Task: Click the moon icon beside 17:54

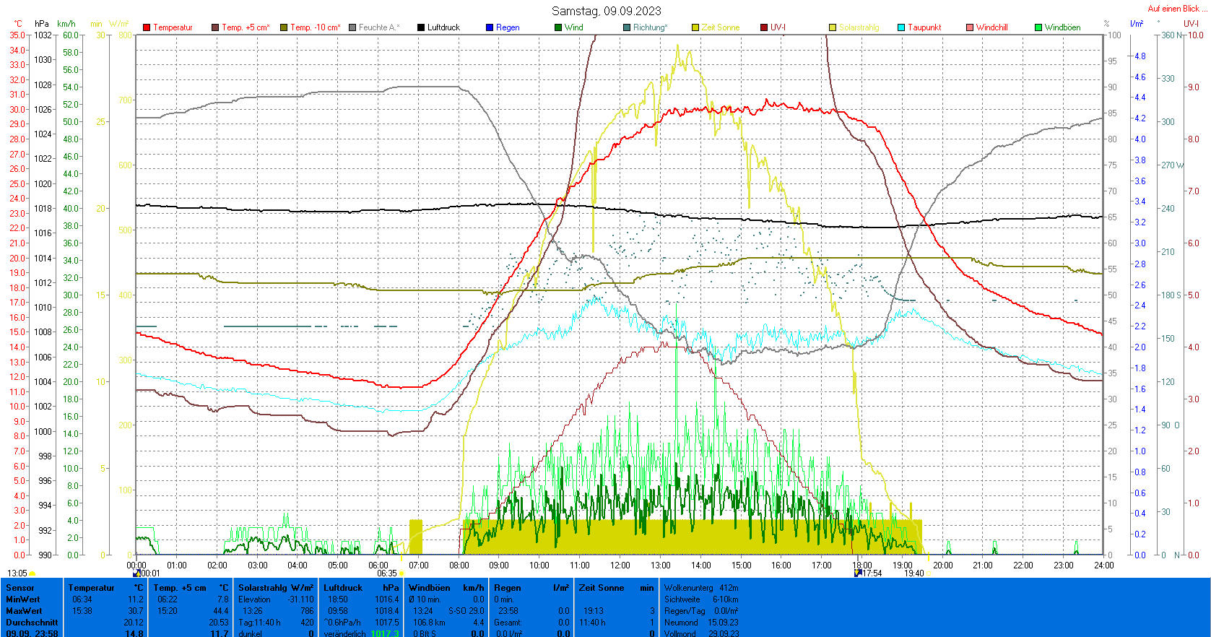Action: (858, 573)
